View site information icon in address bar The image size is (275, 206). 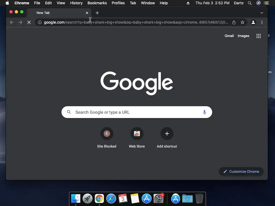[40, 23]
